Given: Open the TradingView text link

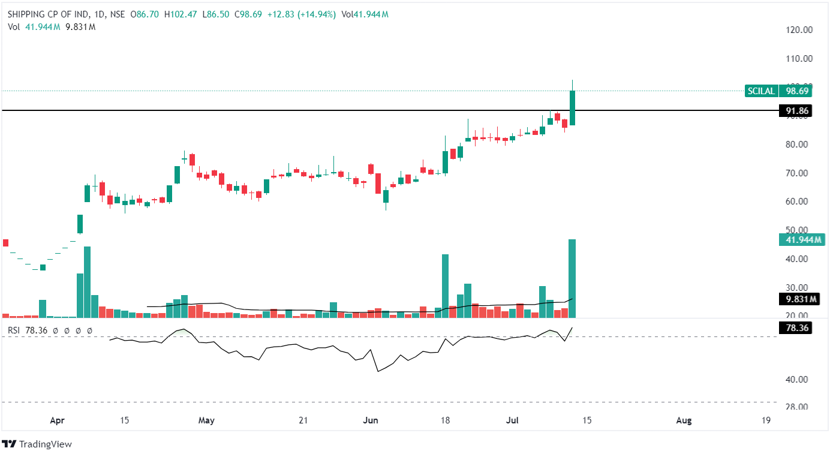Looking at the screenshot, I should pos(45,444).
